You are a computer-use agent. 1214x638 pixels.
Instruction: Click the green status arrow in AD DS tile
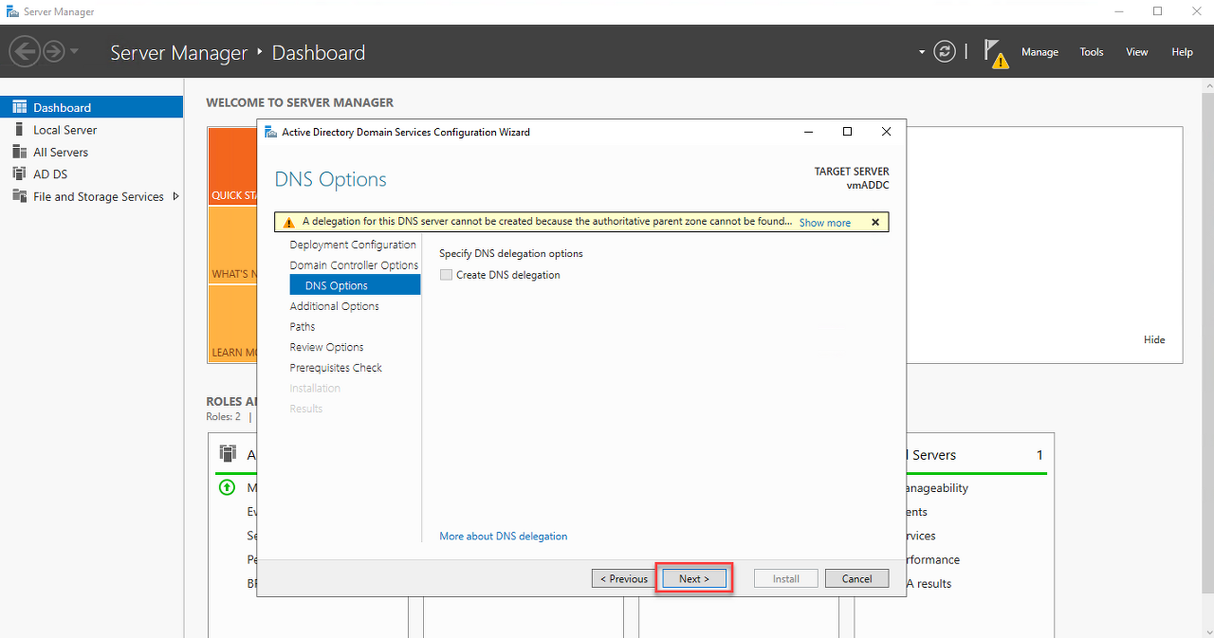(227, 487)
